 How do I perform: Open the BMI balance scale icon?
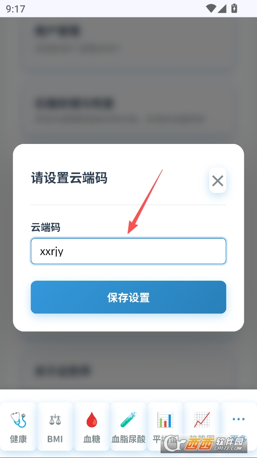point(55,420)
